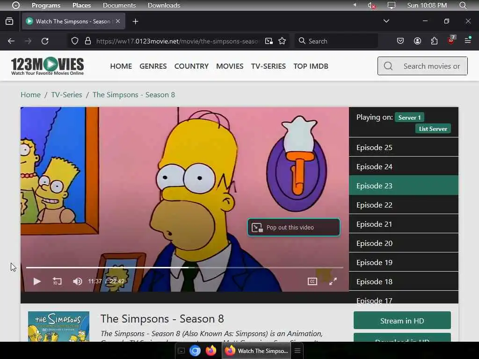
Task: Rewind 10 seconds in the video player
Action: click(x=57, y=281)
